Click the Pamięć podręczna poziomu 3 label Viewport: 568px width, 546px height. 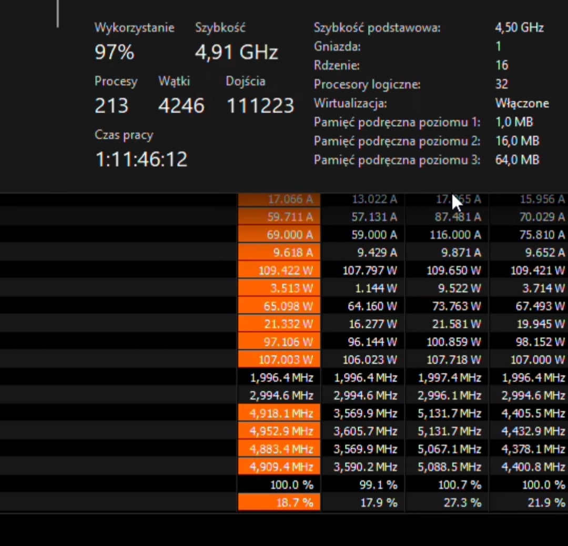point(397,160)
